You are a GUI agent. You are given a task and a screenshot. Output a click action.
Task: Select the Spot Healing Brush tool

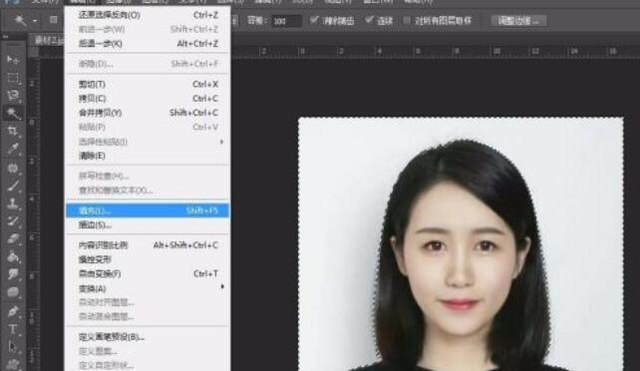click(13, 168)
